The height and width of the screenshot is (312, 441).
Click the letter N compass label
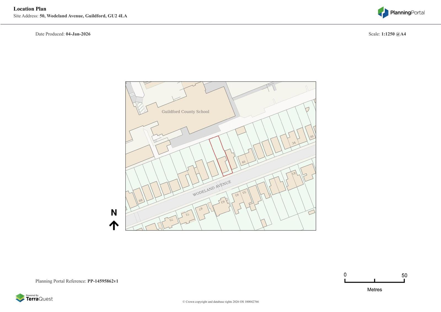pyautogui.click(x=114, y=213)
